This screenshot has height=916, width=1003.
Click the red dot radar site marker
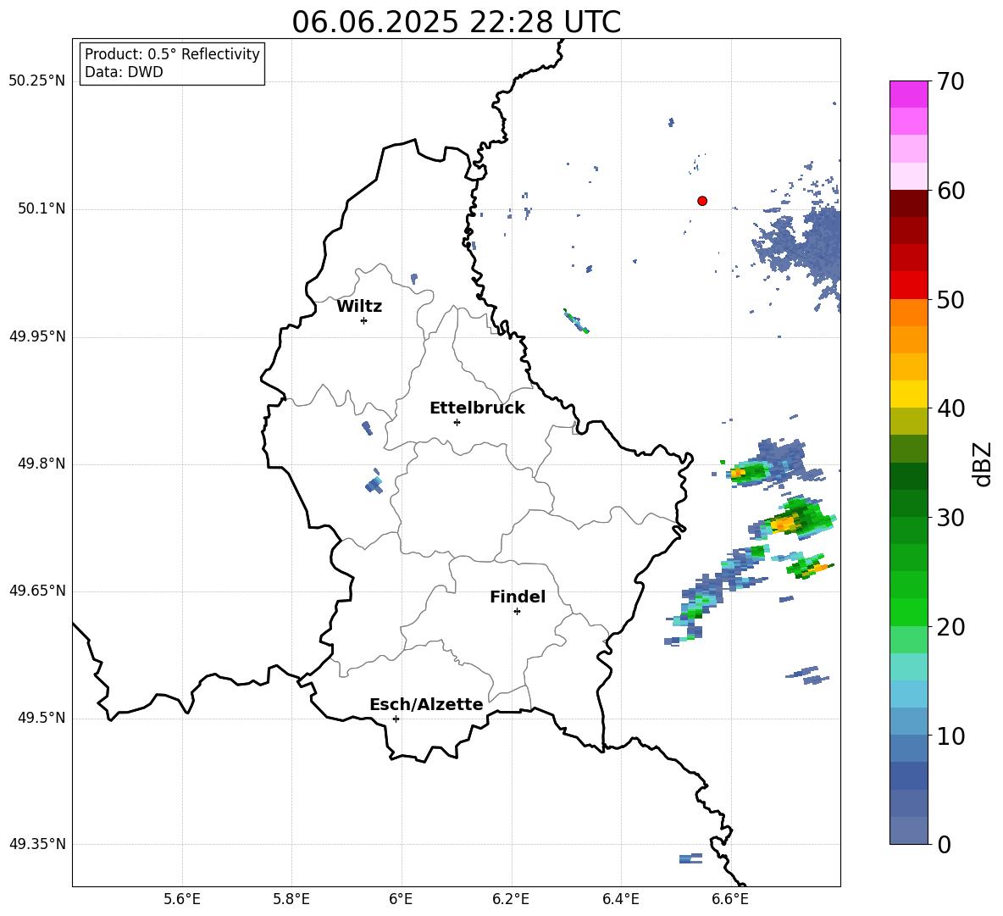pos(702,201)
